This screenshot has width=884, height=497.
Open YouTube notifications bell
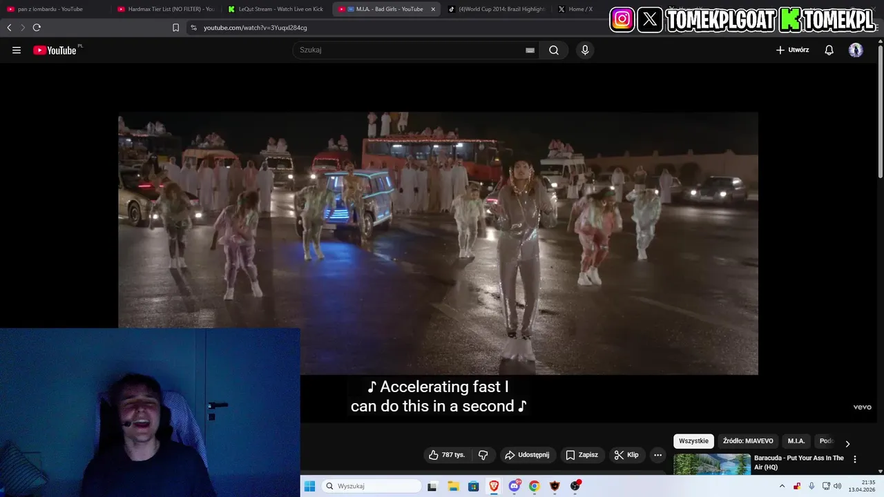[829, 50]
